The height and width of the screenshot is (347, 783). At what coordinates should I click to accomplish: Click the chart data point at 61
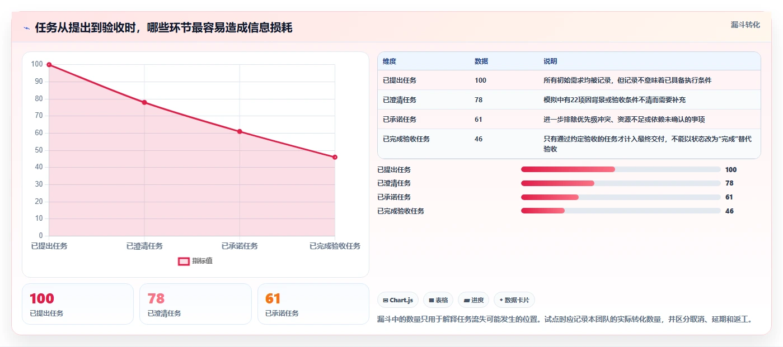pyautogui.click(x=240, y=131)
